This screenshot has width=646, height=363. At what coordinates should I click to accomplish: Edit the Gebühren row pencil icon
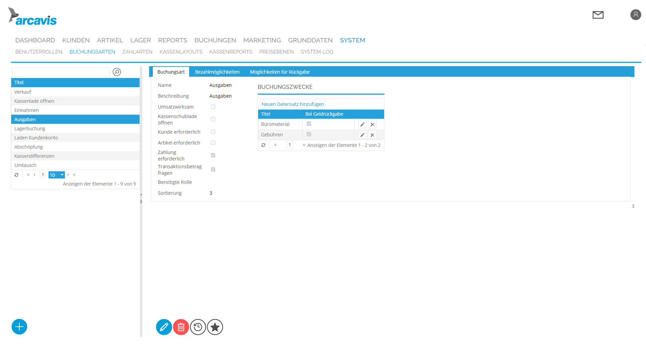362,135
